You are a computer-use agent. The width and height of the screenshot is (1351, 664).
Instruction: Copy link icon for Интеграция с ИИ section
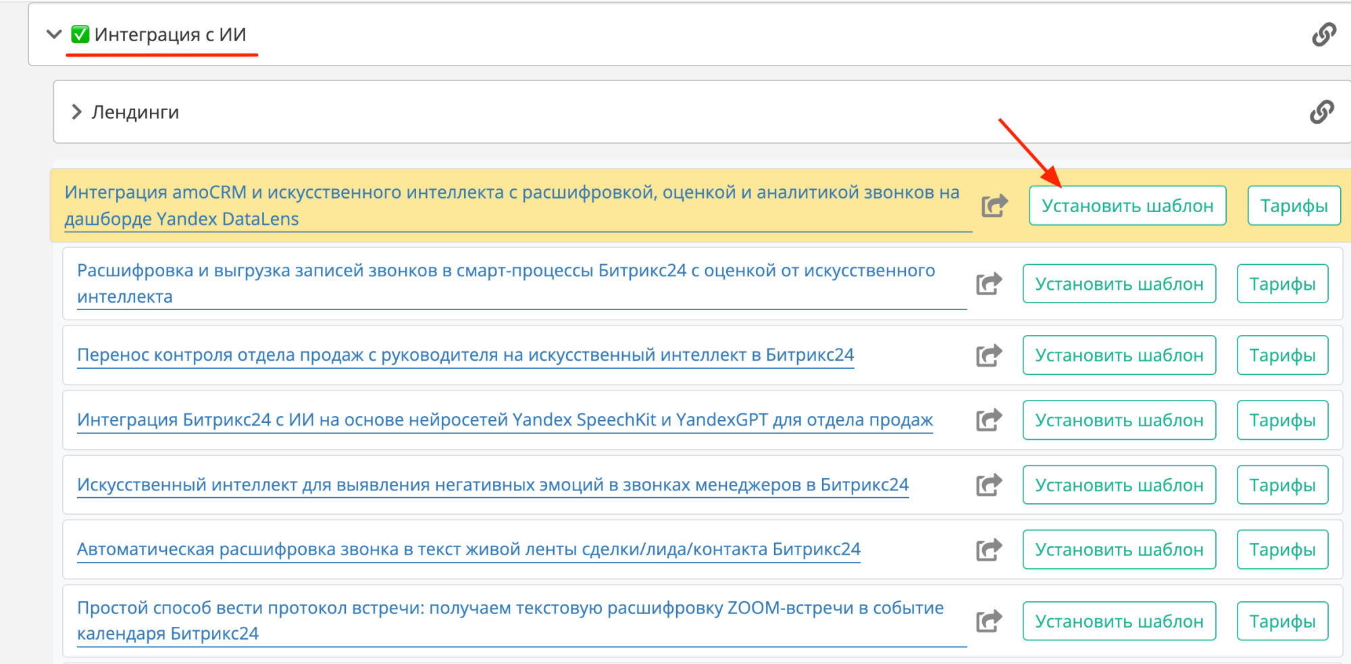pos(1323,34)
